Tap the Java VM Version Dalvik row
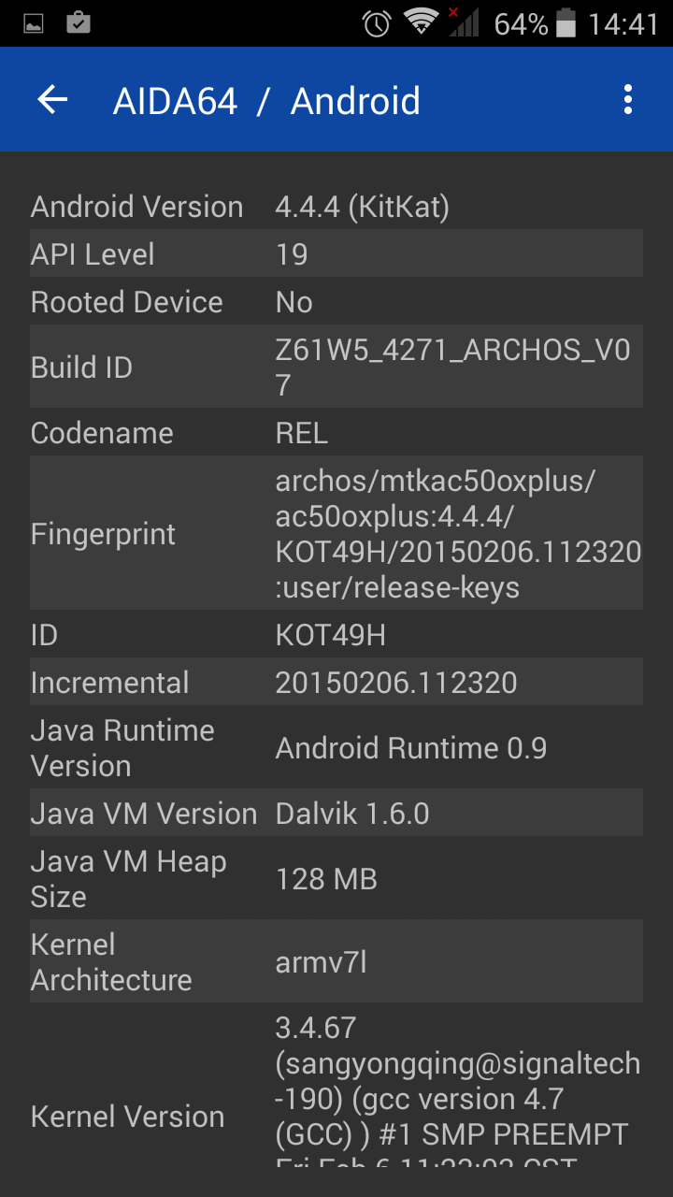The image size is (673, 1197). tap(336, 814)
